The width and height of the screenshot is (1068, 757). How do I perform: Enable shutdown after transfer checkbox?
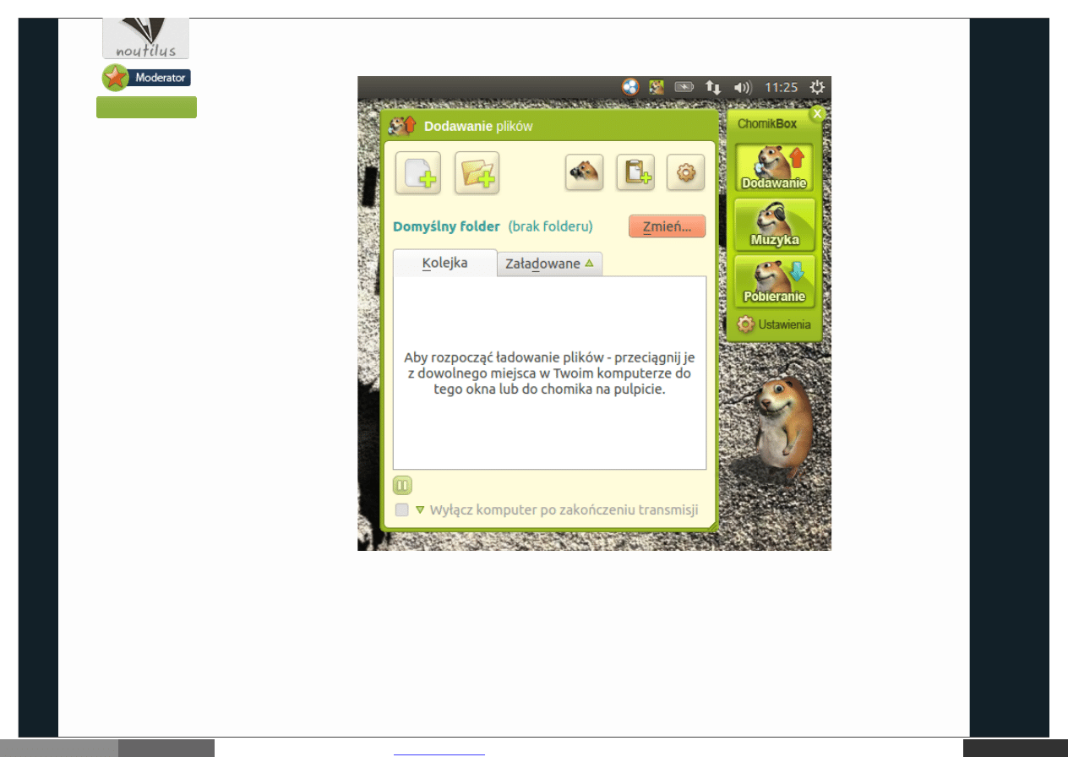[x=402, y=510]
